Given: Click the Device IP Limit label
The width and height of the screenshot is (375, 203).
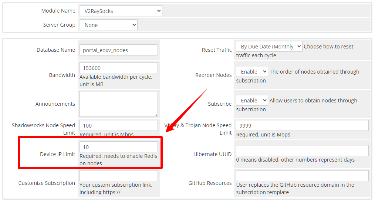Looking at the screenshot, I should click(57, 154).
